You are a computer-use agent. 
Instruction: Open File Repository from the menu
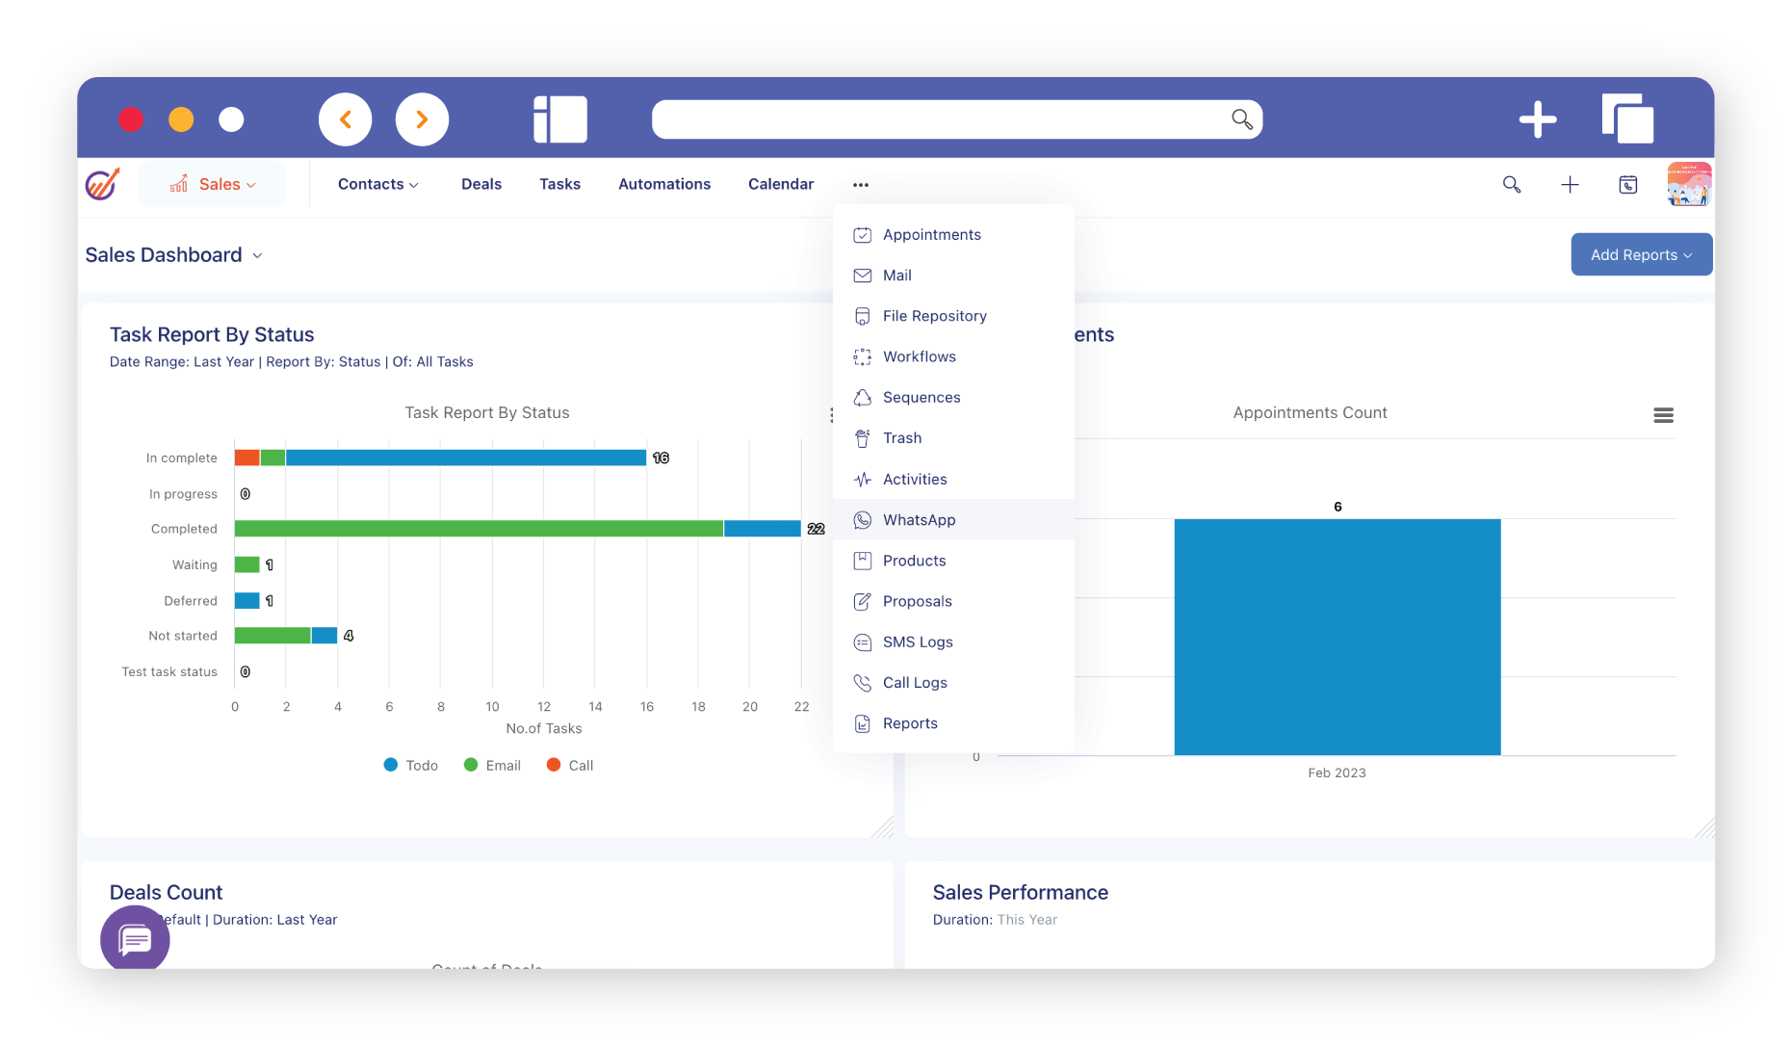click(x=934, y=316)
